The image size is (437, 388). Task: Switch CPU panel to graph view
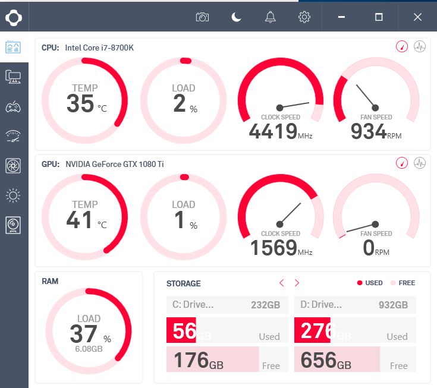coord(420,46)
